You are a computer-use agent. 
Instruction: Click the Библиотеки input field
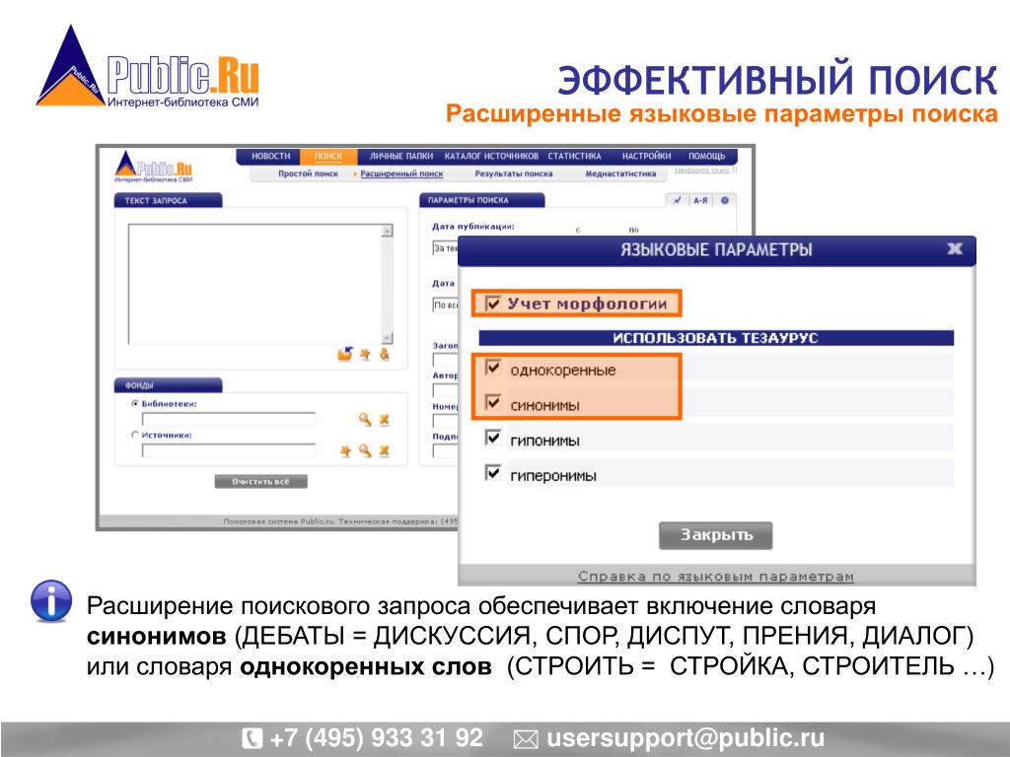pyautogui.click(x=229, y=420)
